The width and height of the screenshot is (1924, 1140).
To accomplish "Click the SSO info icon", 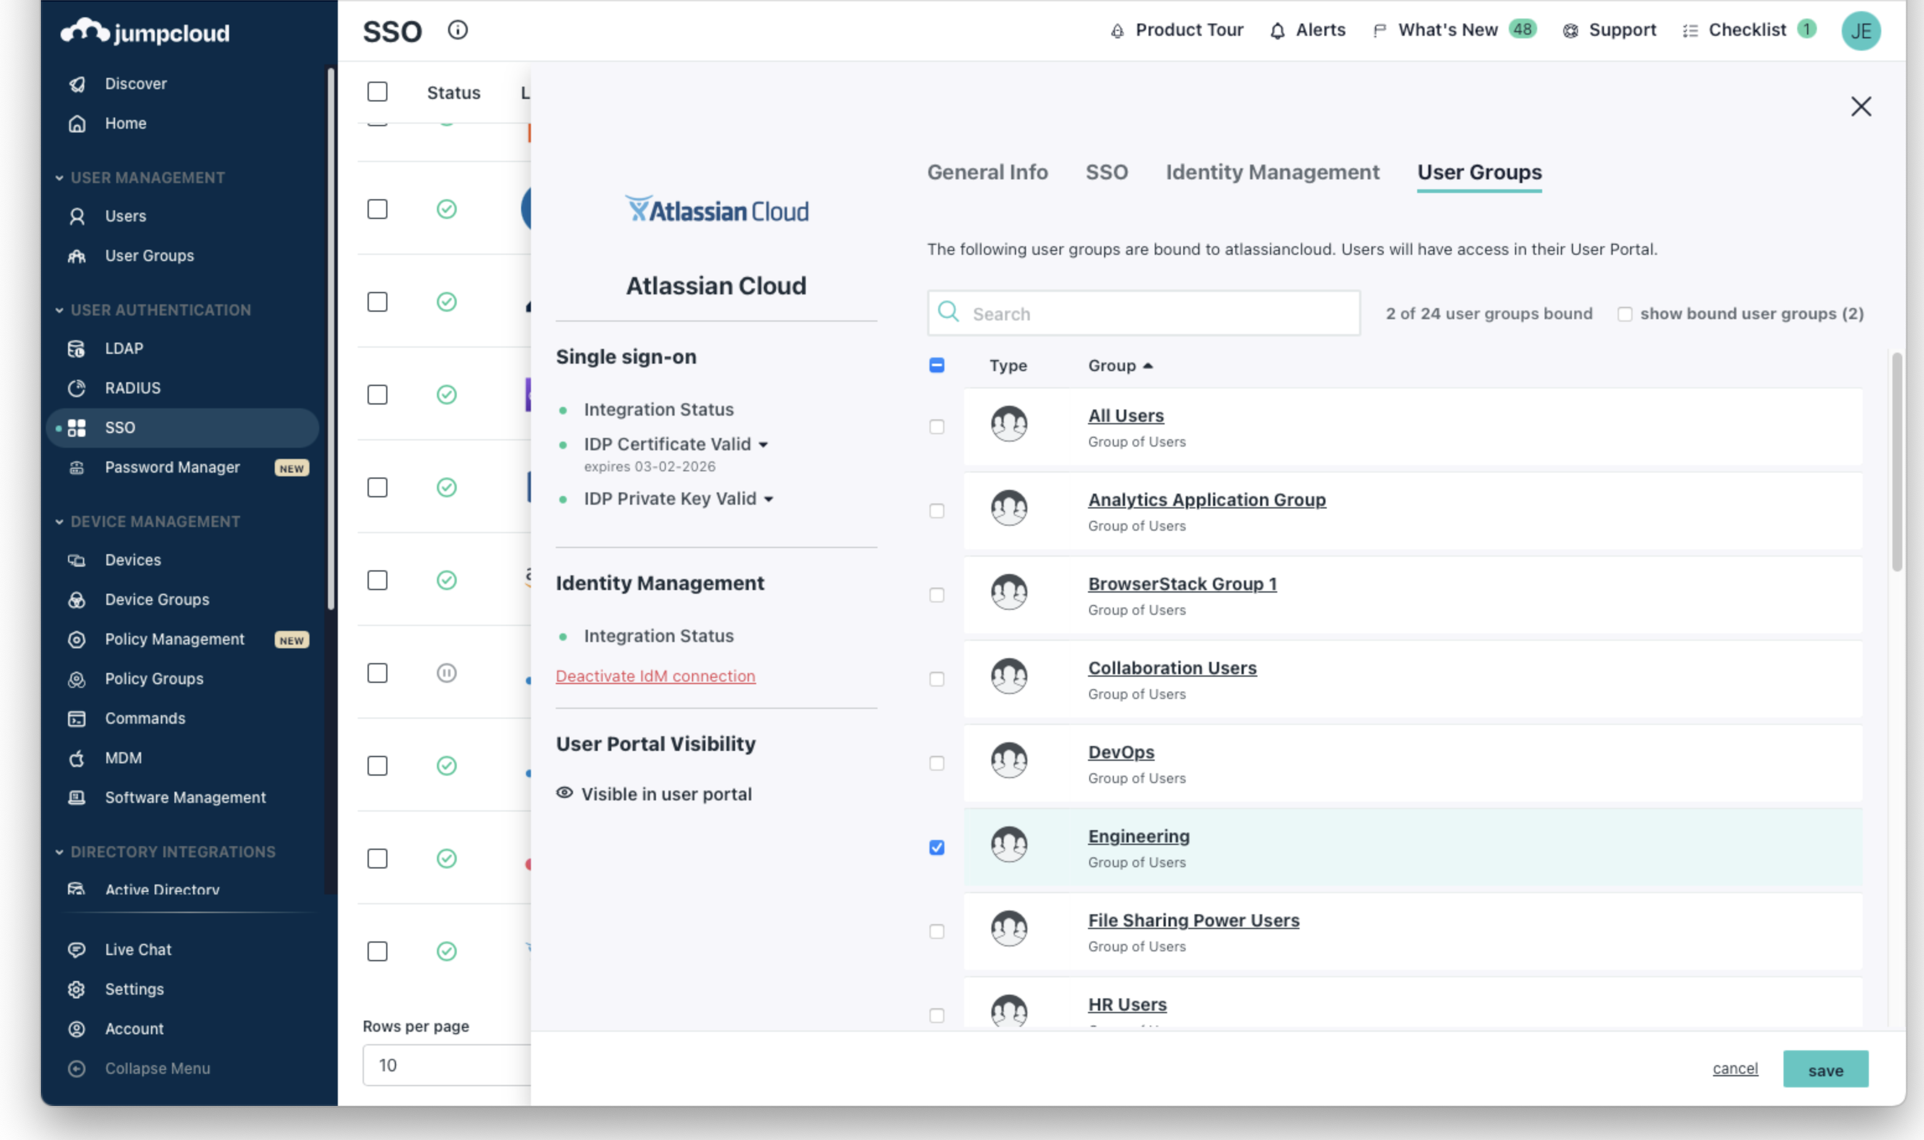I will (458, 31).
